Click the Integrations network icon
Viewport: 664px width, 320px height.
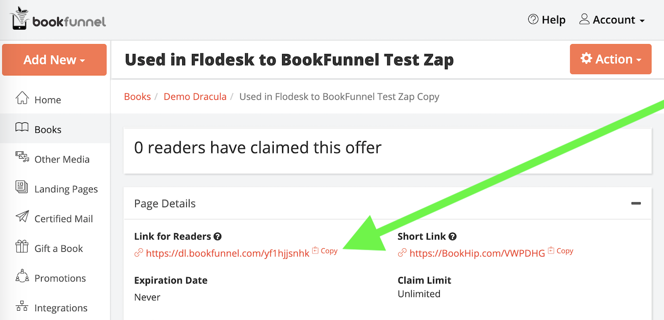point(22,306)
